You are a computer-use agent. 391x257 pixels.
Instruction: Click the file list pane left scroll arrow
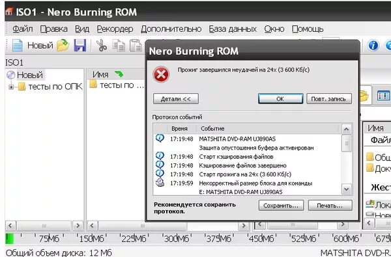tap(93, 226)
